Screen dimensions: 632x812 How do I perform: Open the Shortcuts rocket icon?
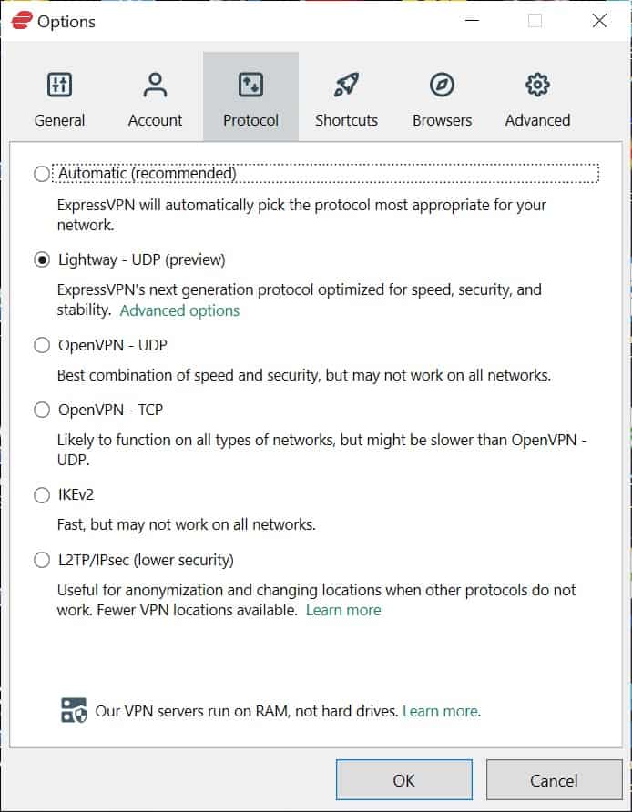click(346, 85)
